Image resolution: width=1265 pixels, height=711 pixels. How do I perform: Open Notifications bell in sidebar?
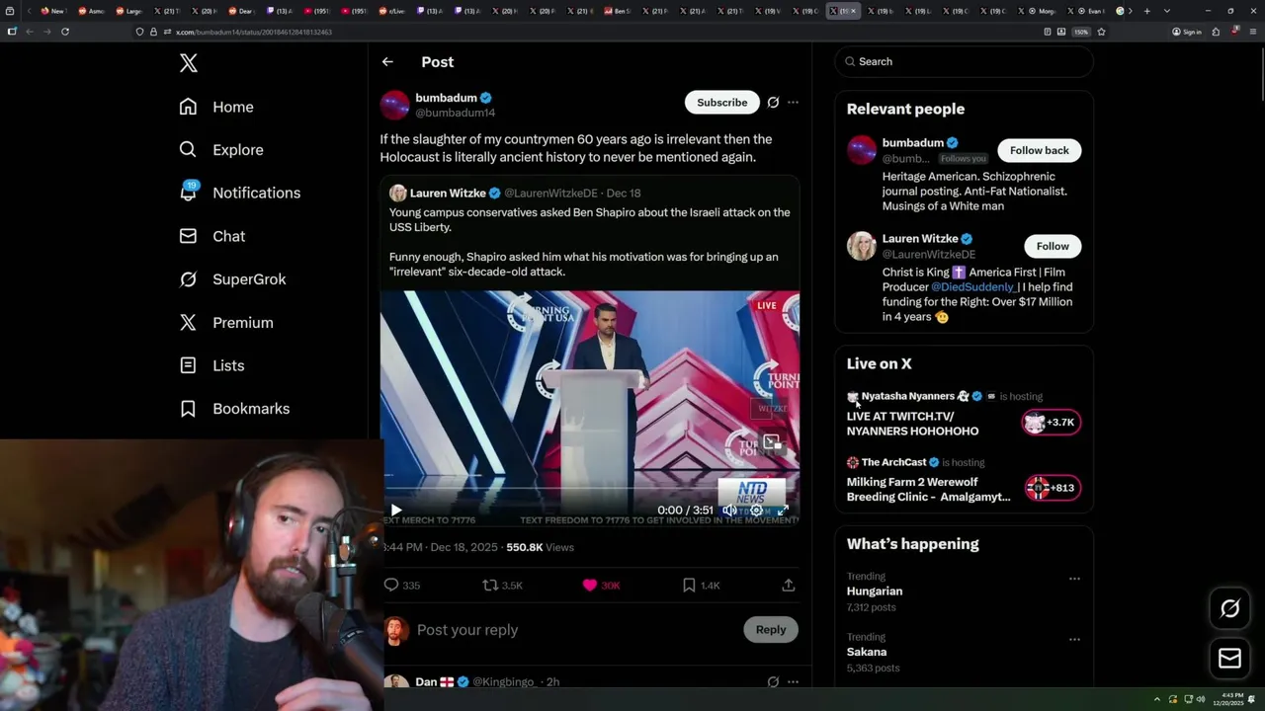(240, 193)
